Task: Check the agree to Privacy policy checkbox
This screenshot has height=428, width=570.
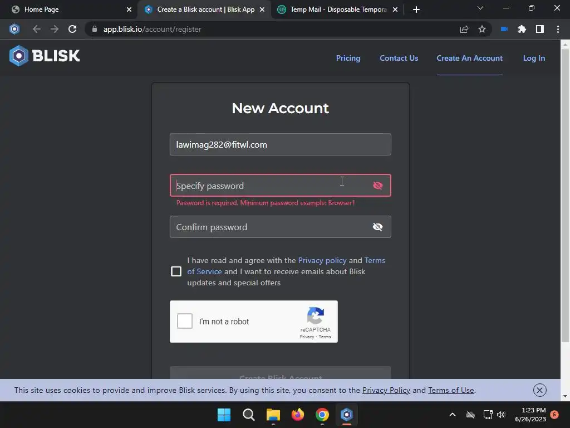Action: click(x=176, y=271)
